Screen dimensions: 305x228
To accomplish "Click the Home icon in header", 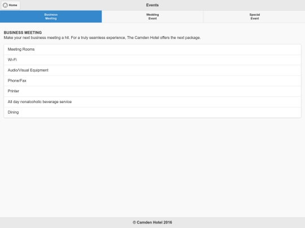I will (x=5, y=5).
